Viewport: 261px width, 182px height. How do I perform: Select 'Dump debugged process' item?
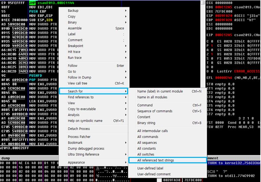tap(86, 148)
